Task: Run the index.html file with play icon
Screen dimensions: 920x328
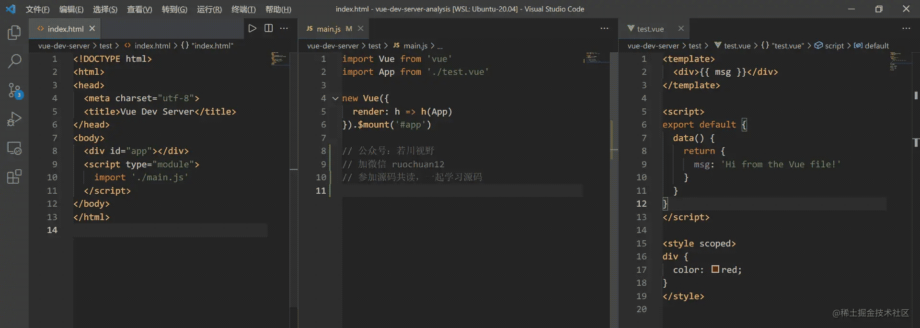Action: click(x=252, y=28)
